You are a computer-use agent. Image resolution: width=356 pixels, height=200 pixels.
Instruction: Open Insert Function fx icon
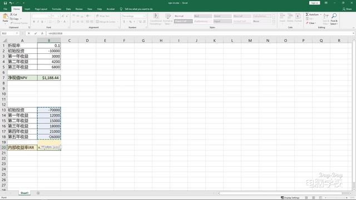click(x=42, y=33)
